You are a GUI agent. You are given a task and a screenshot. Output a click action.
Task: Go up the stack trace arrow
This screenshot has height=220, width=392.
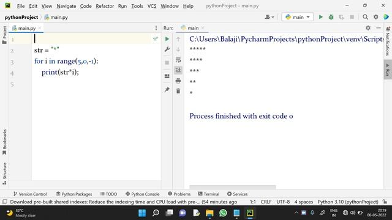click(178, 39)
